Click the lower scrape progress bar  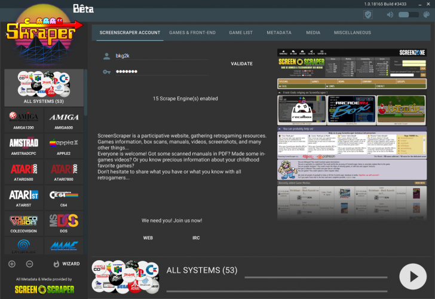pos(277,291)
